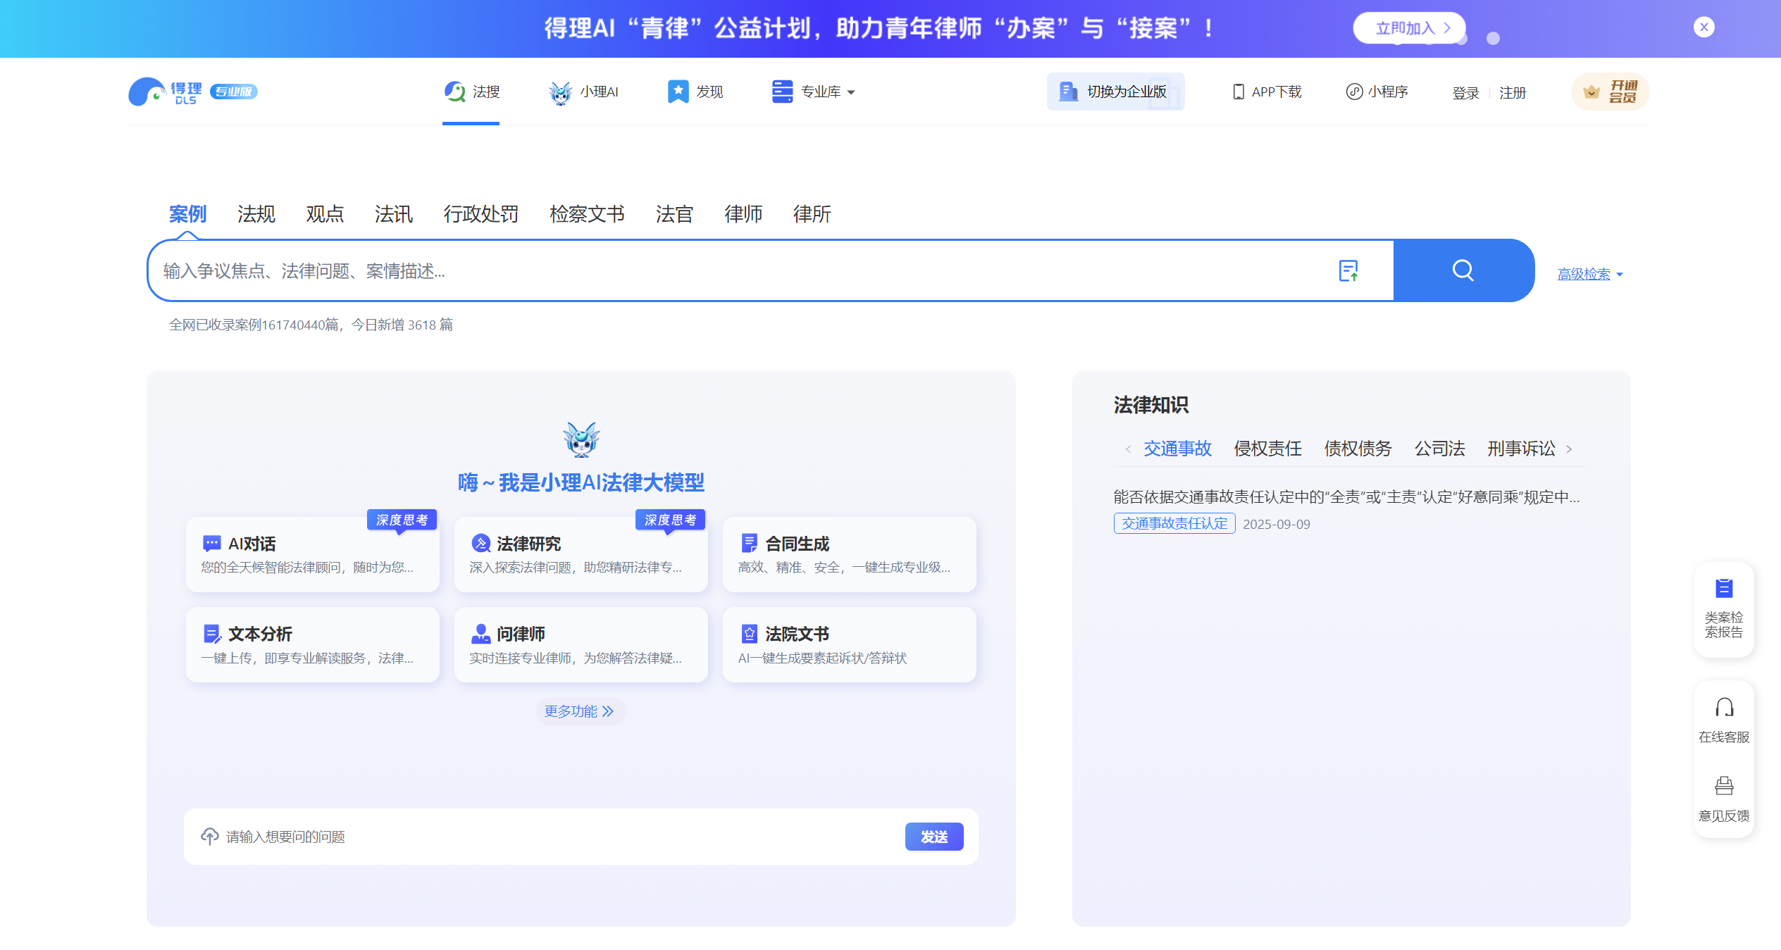
Task: Switch to the 法规 tab
Action: click(256, 214)
